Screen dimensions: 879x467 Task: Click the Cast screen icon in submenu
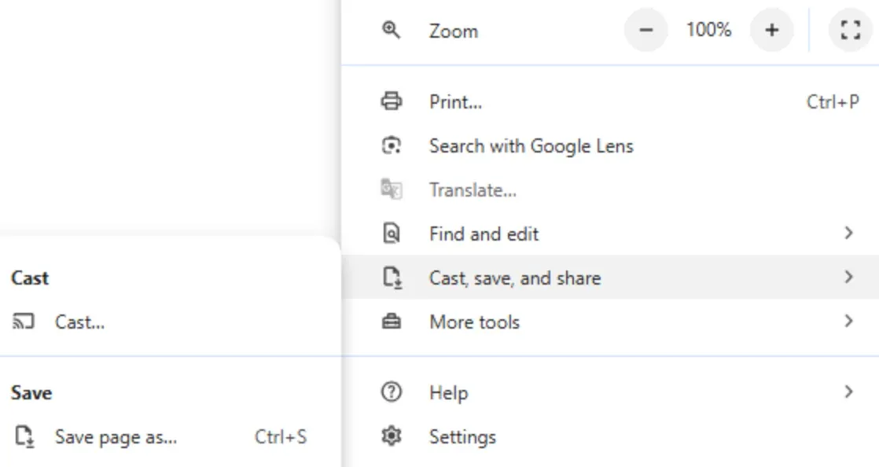[x=24, y=322]
